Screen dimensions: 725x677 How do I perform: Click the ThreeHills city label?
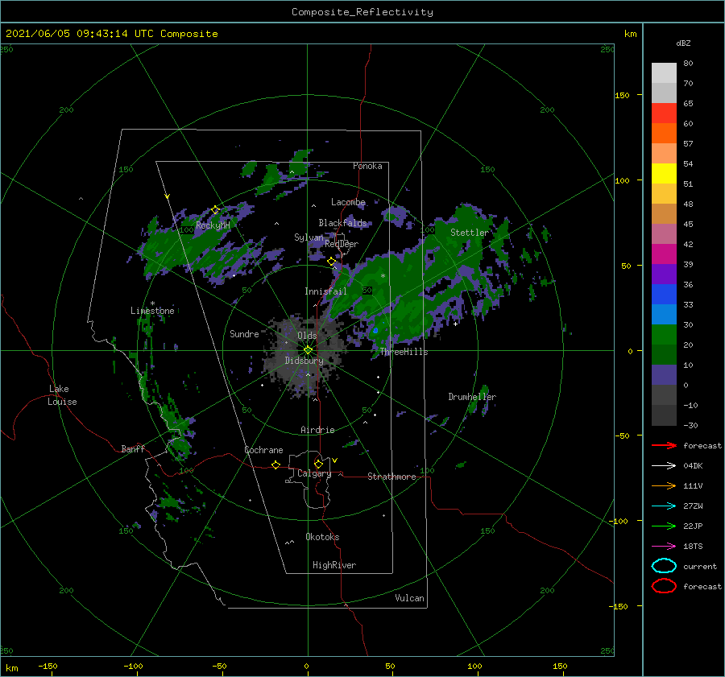point(404,352)
